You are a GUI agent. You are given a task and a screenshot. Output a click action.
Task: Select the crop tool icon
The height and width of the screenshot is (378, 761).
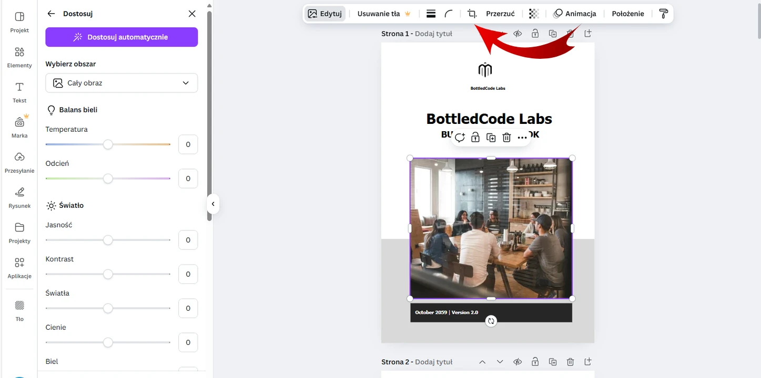point(472,14)
